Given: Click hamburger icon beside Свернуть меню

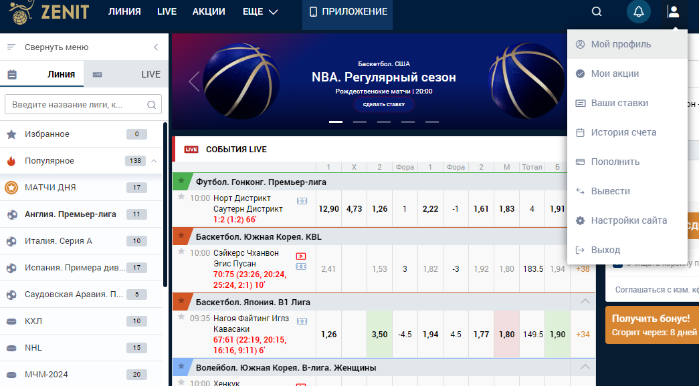Looking at the screenshot, I should [x=11, y=47].
